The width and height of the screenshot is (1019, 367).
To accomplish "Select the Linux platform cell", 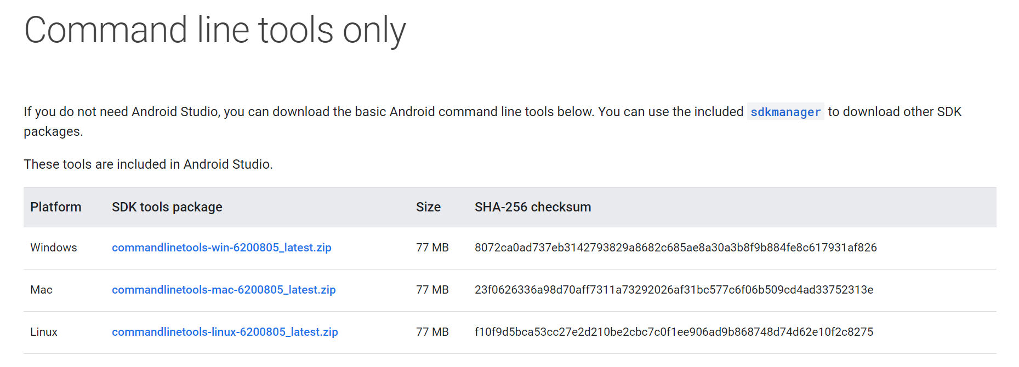I will pyautogui.click(x=44, y=332).
